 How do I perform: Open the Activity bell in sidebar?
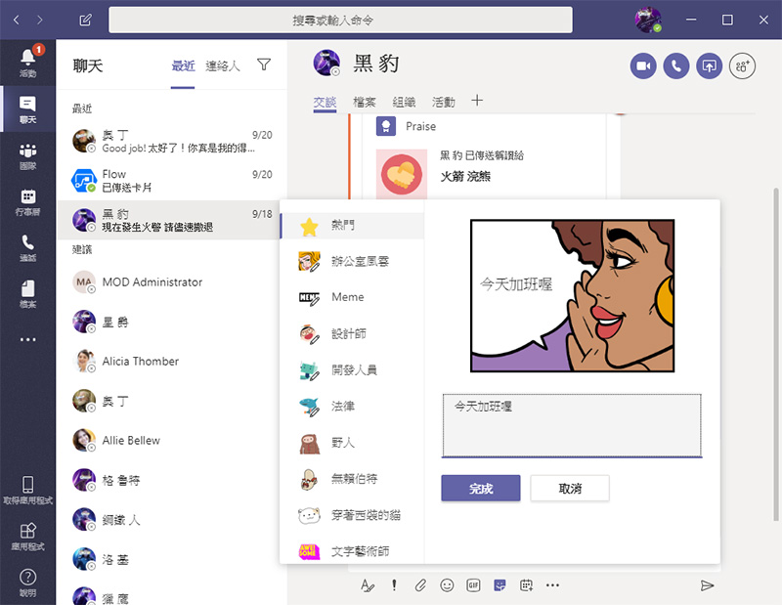[x=28, y=63]
